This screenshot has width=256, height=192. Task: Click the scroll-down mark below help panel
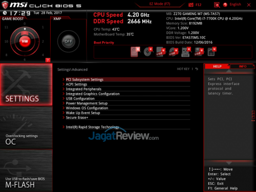point(229,163)
